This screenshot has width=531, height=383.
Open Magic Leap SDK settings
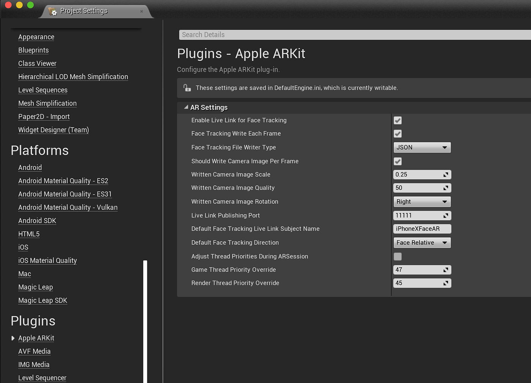(x=43, y=300)
